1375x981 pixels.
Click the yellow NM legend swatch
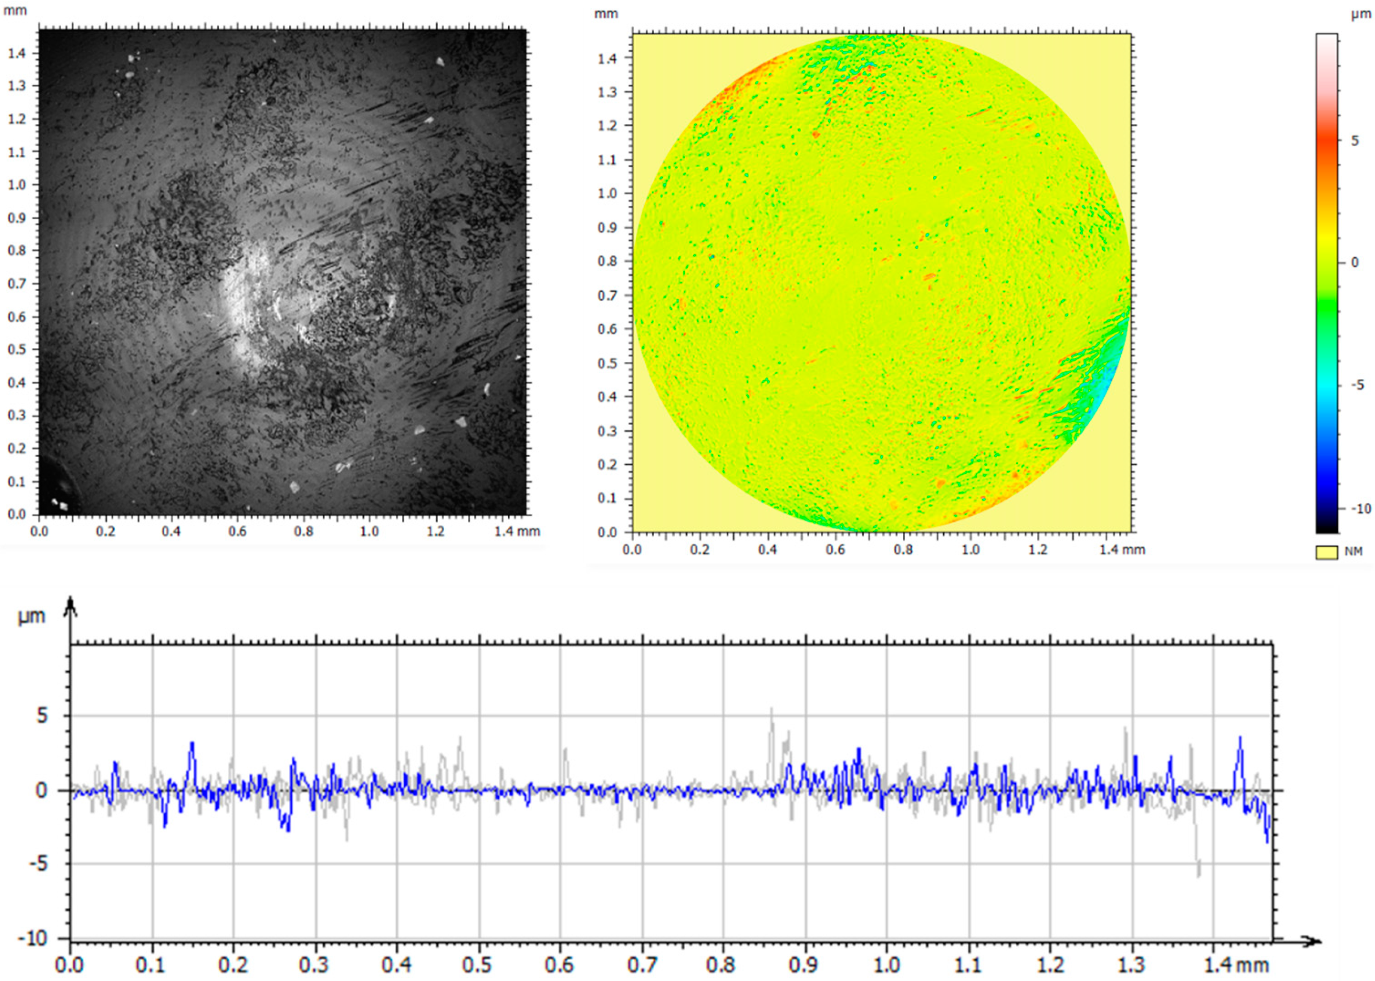tap(1327, 552)
